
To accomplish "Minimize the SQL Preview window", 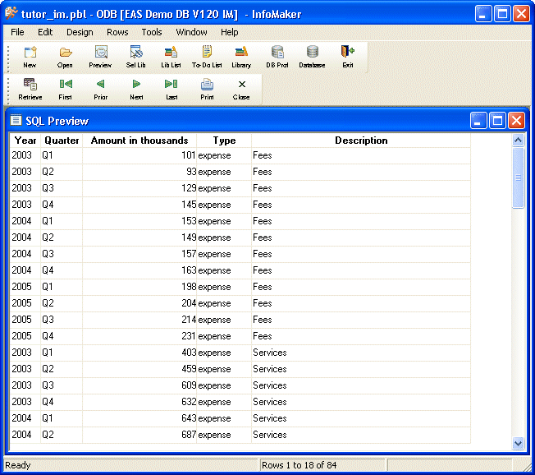I will pyautogui.click(x=478, y=121).
